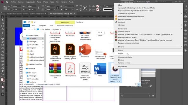
Task: Open OneDrive in navigation pane
Action: click(x=30, y=69)
